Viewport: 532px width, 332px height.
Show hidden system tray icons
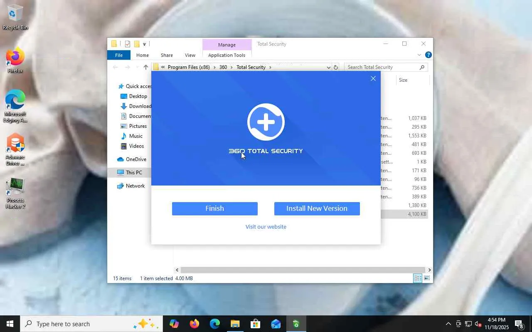448,324
